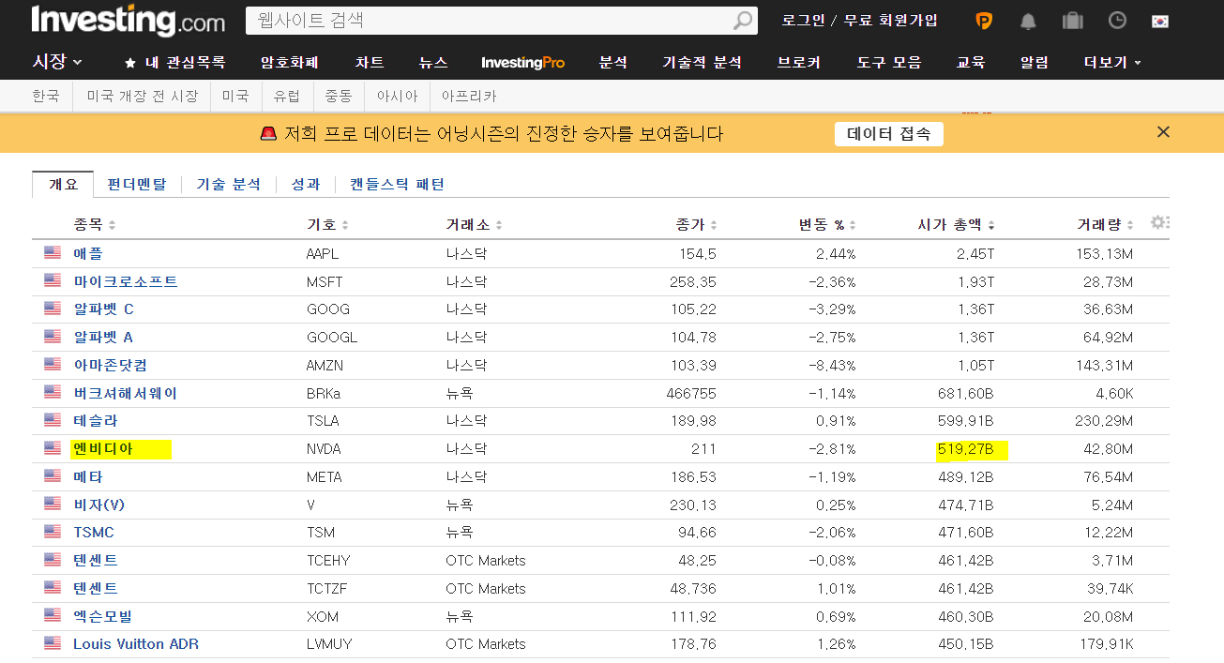The height and width of the screenshot is (663, 1224).
Task: Click the US flag beside 엔비디아
Action: tap(52, 448)
